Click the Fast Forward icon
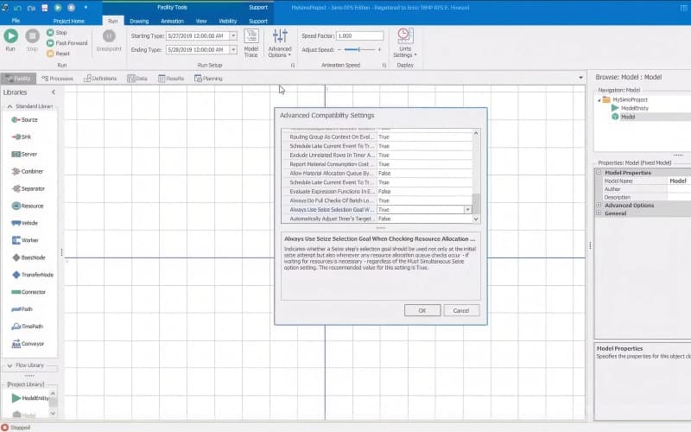Viewport: 691px width, 432px height. coord(50,42)
